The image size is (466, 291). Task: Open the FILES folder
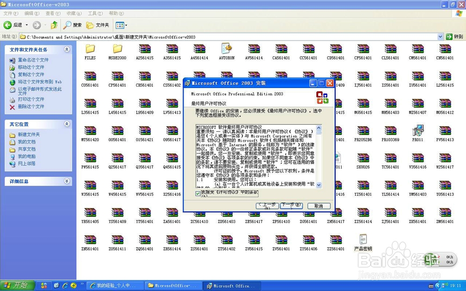point(90,49)
